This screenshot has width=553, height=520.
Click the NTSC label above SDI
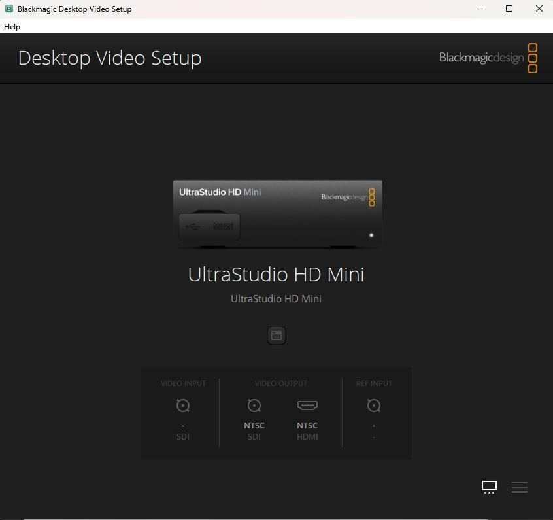coord(254,425)
